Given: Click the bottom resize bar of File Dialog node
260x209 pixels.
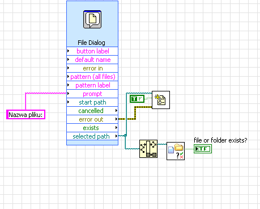Looking at the screenshot, I should tap(92, 143).
